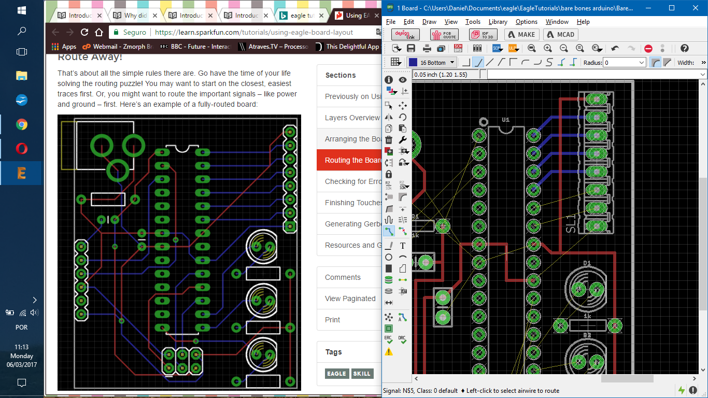Expand the Radius combo box
Screen dimensions: 708x398
coord(642,63)
